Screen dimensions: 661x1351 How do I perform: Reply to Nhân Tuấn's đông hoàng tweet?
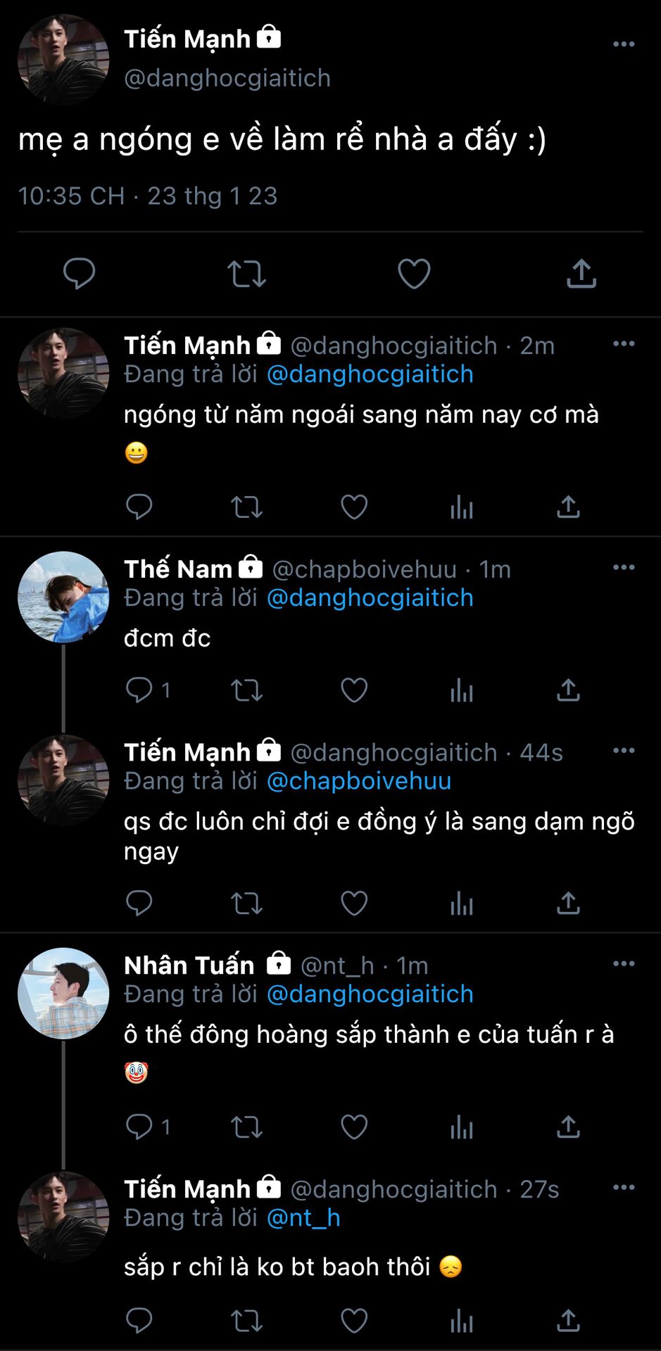point(139,1127)
